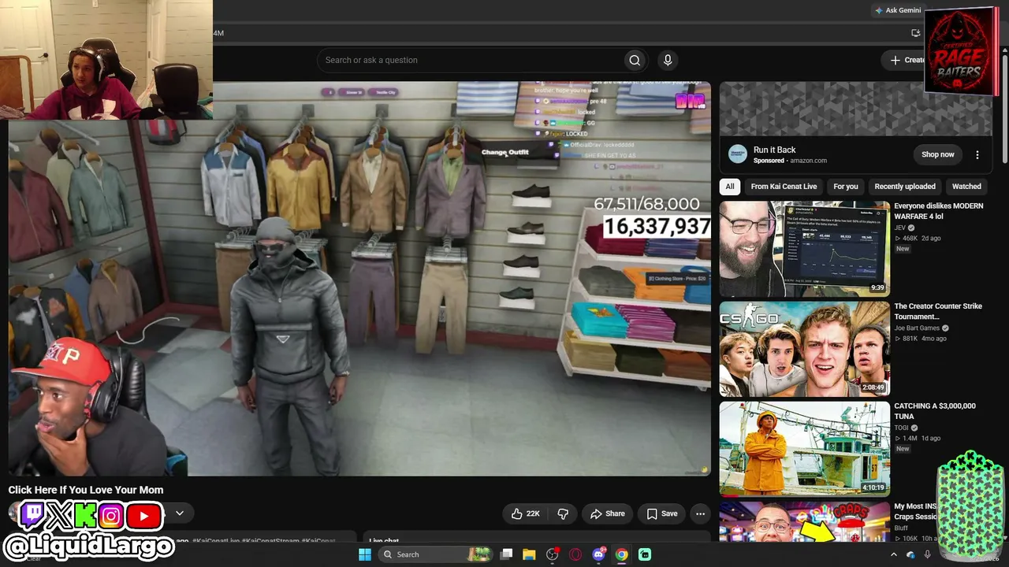Click the OneDrive cloud tray icon
This screenshot has width=1009, height=567.
coord(910,554)
